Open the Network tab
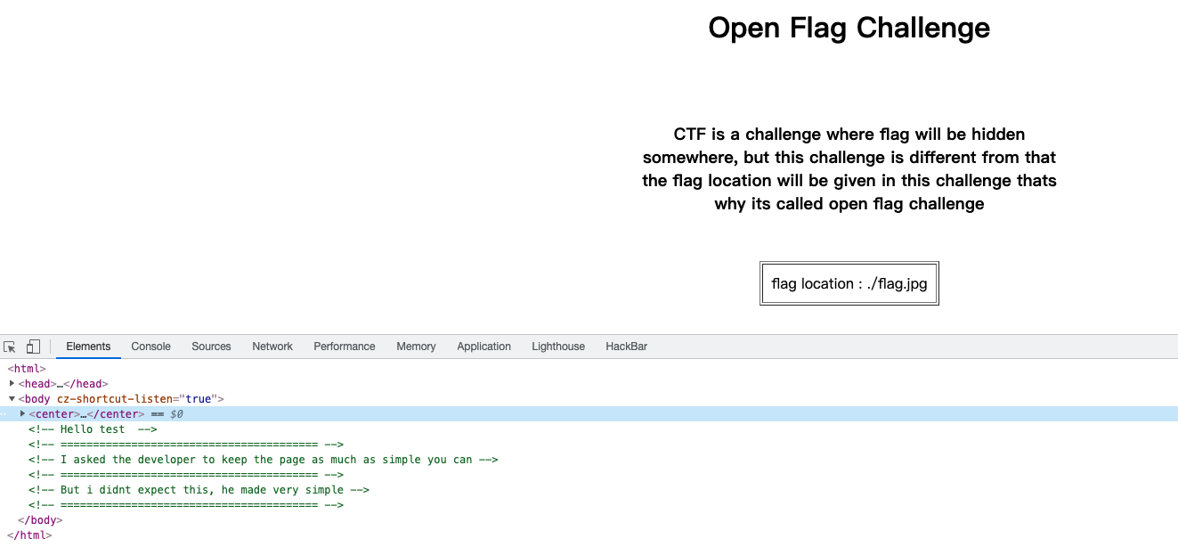 coord(272,347)
